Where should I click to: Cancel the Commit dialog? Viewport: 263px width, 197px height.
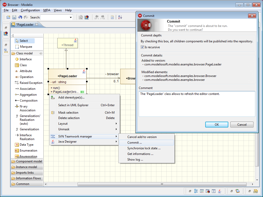pyautogui.click(x=242, y=124)
